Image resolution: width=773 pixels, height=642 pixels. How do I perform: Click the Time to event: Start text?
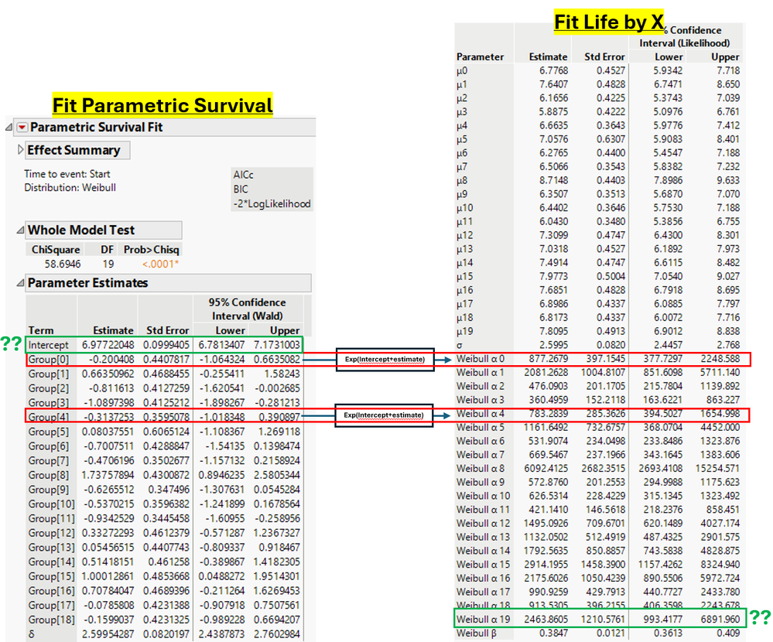67,174
